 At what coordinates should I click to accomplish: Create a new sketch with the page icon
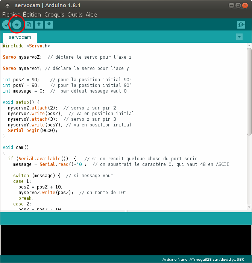(x=29, y=25)
